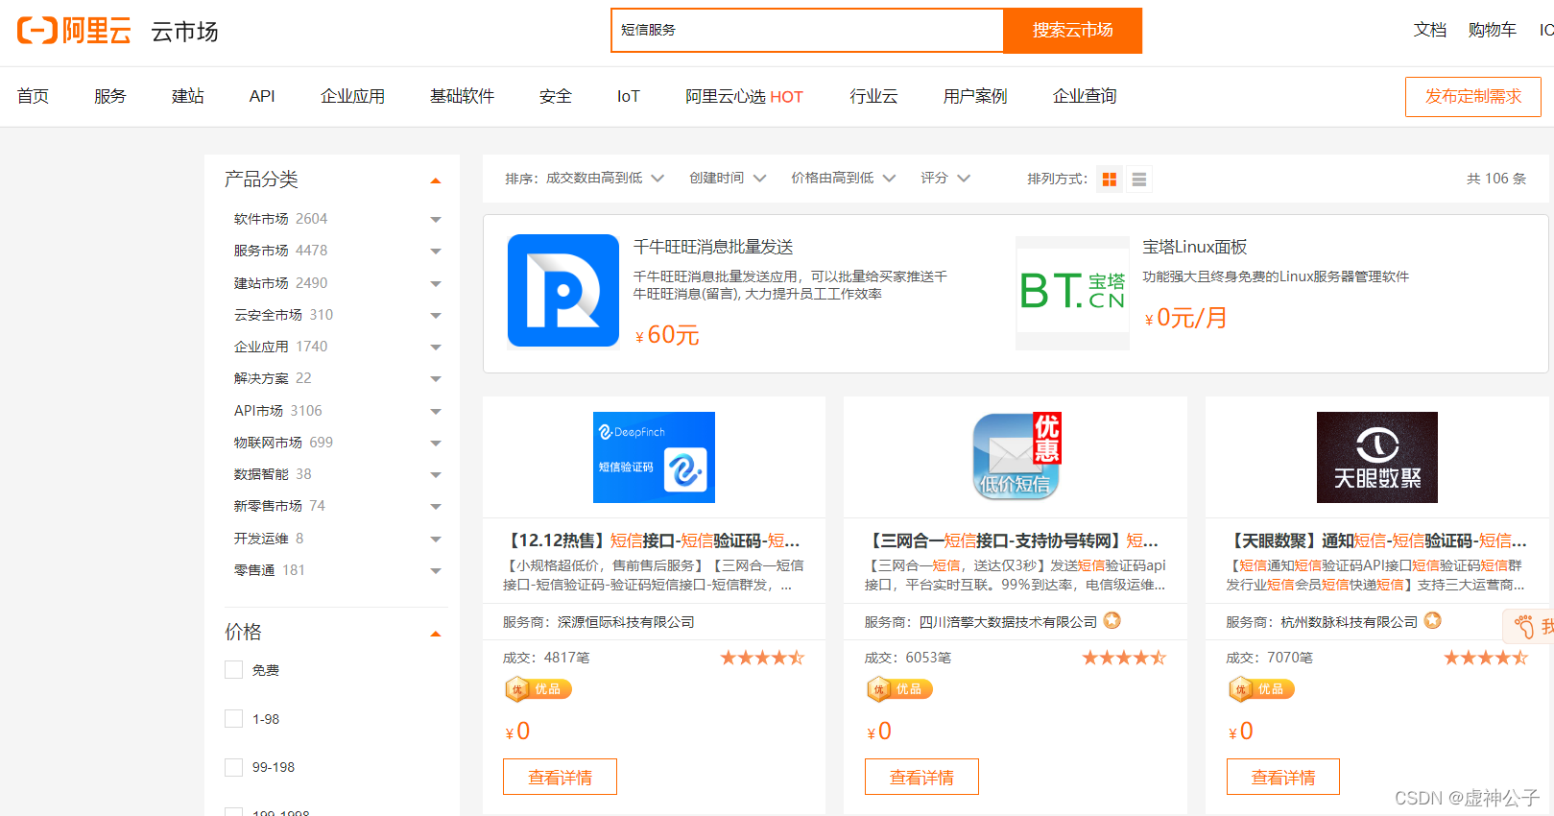
Task: Open 【12.12热售】短信接口 product title
Action: tap(652, 540)
